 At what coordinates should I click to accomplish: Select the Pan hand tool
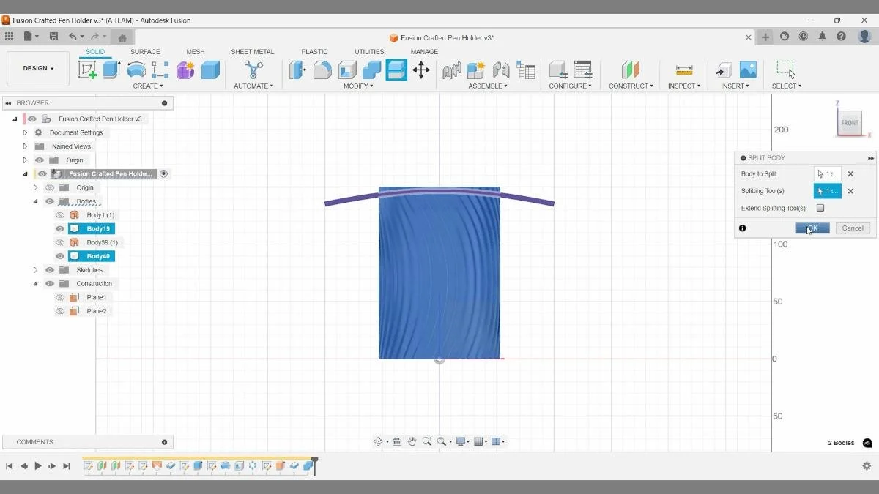tap(412, 441)
